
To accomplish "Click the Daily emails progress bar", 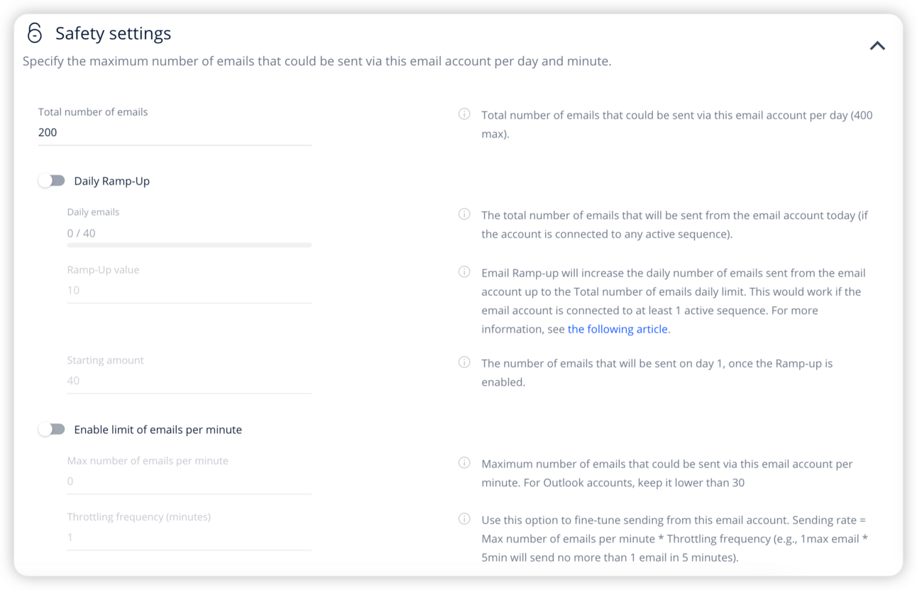I will 189,245.
